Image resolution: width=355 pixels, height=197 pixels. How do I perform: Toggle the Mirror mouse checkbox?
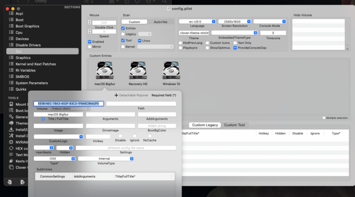pos(90,46)
